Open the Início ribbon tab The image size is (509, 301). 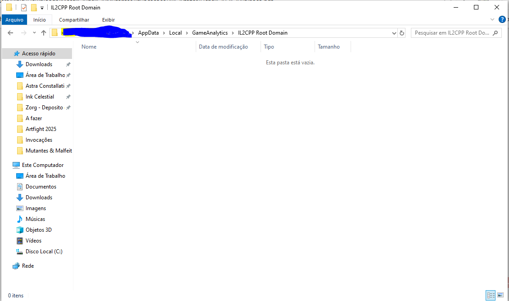40,20
